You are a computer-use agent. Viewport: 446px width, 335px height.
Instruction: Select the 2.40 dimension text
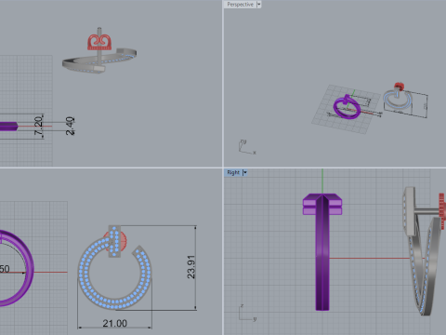[70, 126]
